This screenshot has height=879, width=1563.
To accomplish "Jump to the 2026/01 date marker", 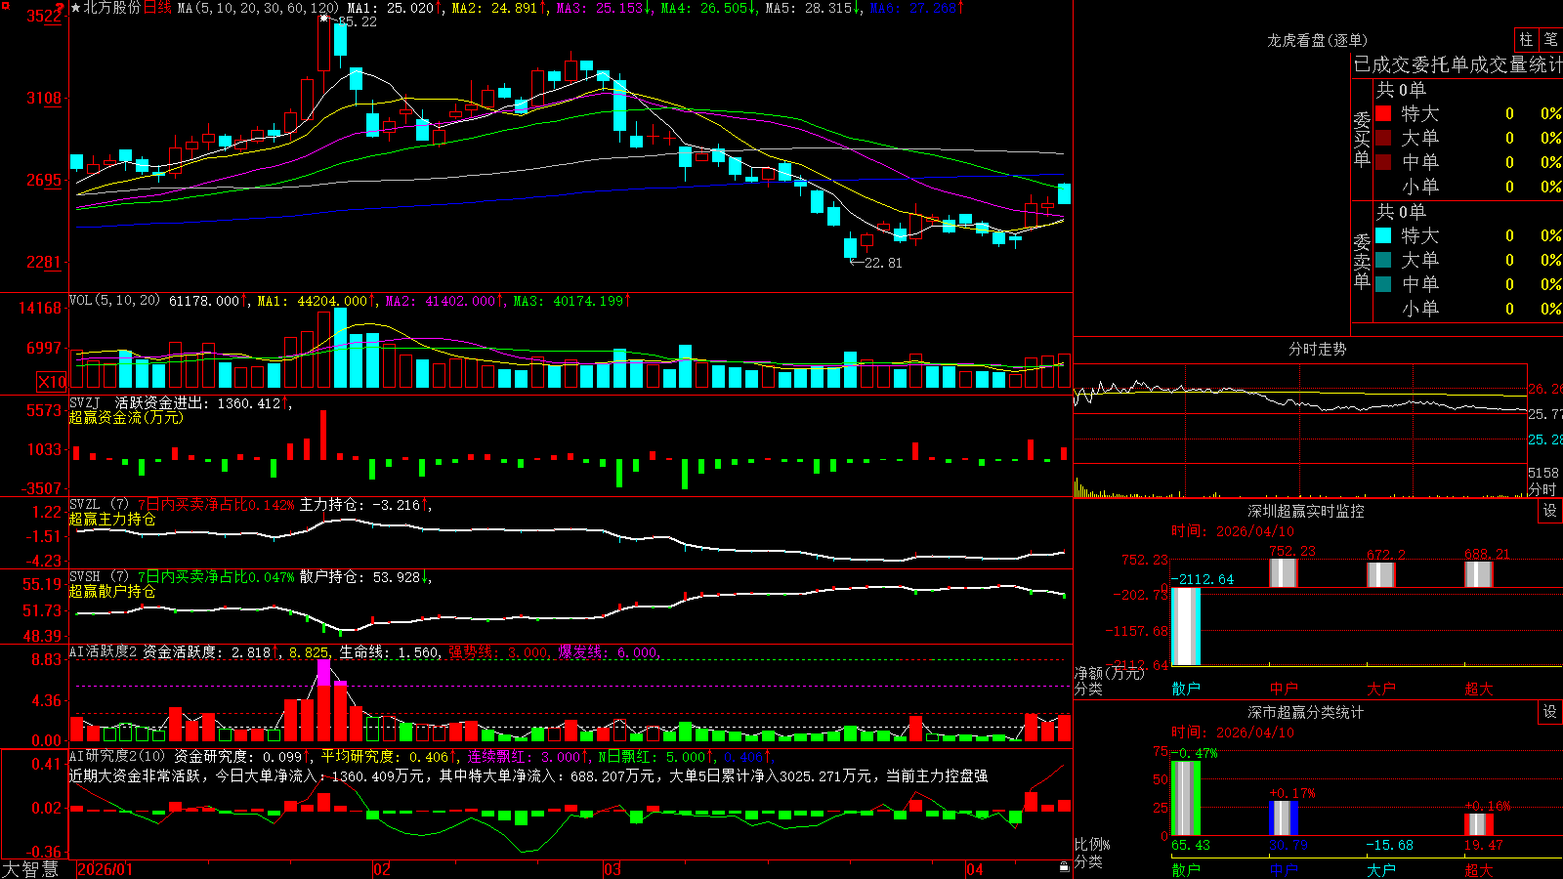I will point(105,869).
